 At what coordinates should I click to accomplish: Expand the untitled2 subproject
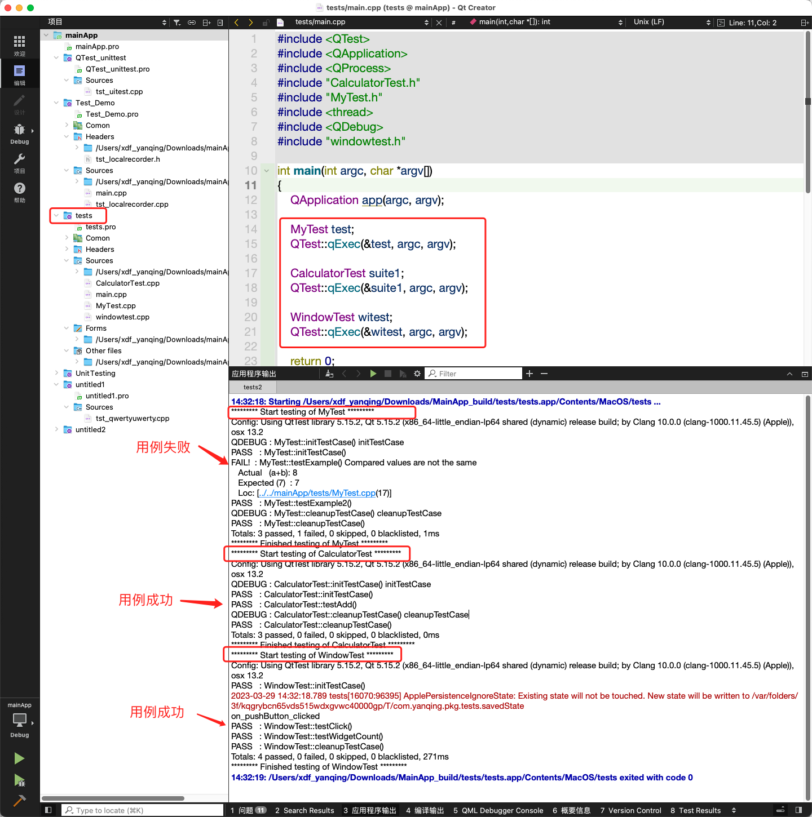[56, 429]
